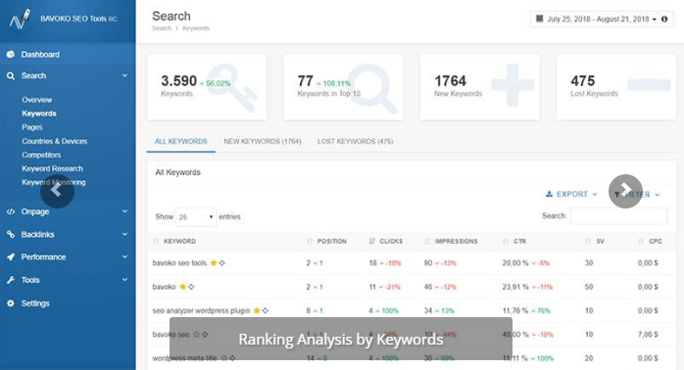684x370 pixels.
Task: Click the Tools wrench icon
Action: pyautogui.click(x=11, y=280)
